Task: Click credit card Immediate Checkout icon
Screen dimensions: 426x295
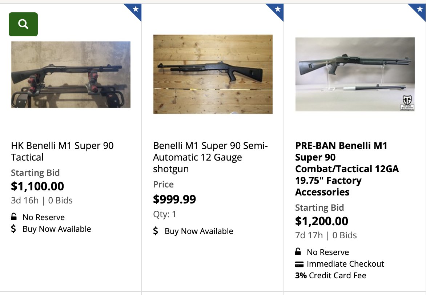Action: [299, 264]
